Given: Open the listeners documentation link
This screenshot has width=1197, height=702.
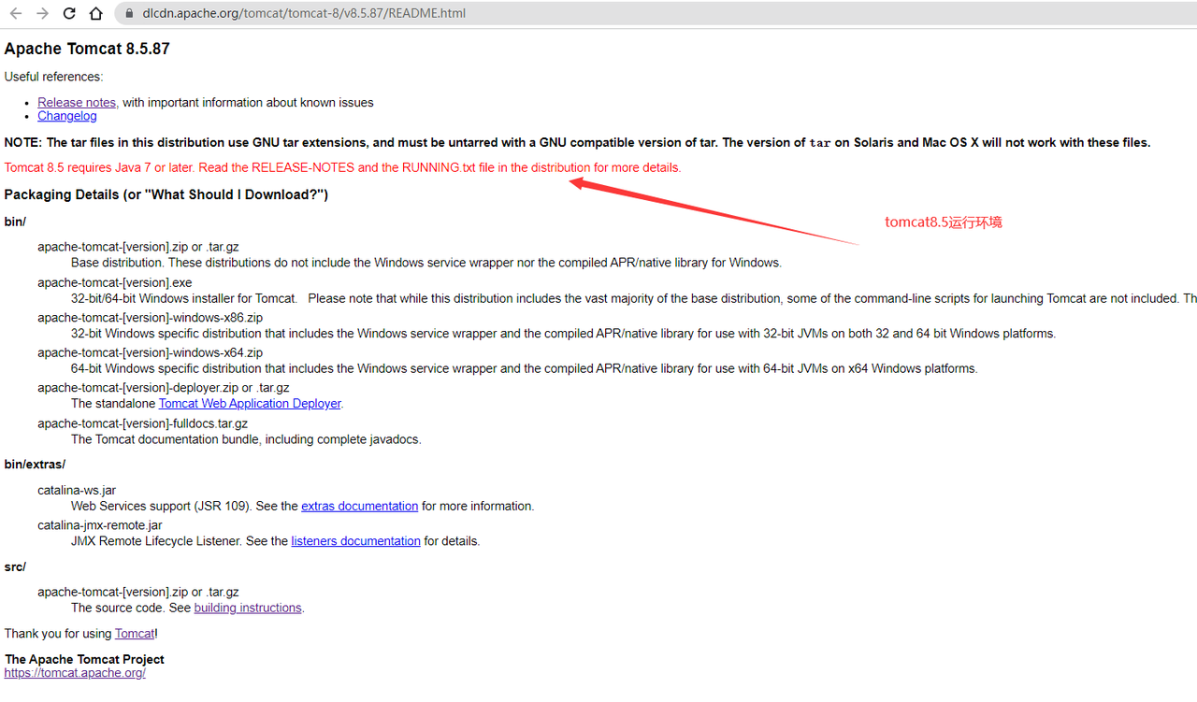Looking at the screenshot, I should (x=355, y=541).
